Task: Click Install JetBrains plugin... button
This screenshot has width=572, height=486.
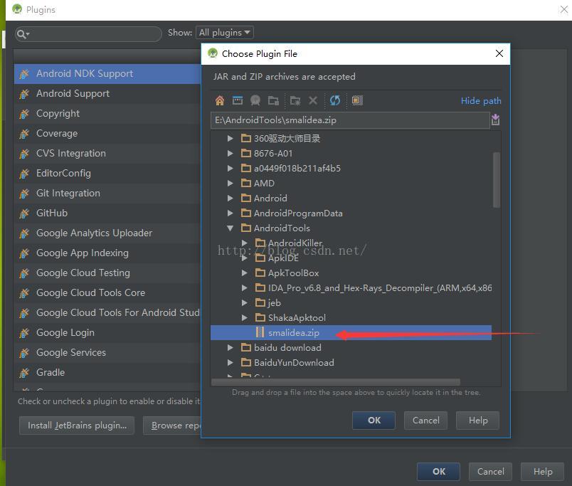Action: tap(77, 426)
